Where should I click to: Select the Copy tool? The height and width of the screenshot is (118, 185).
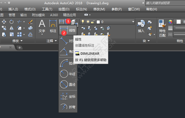(4, 28)
